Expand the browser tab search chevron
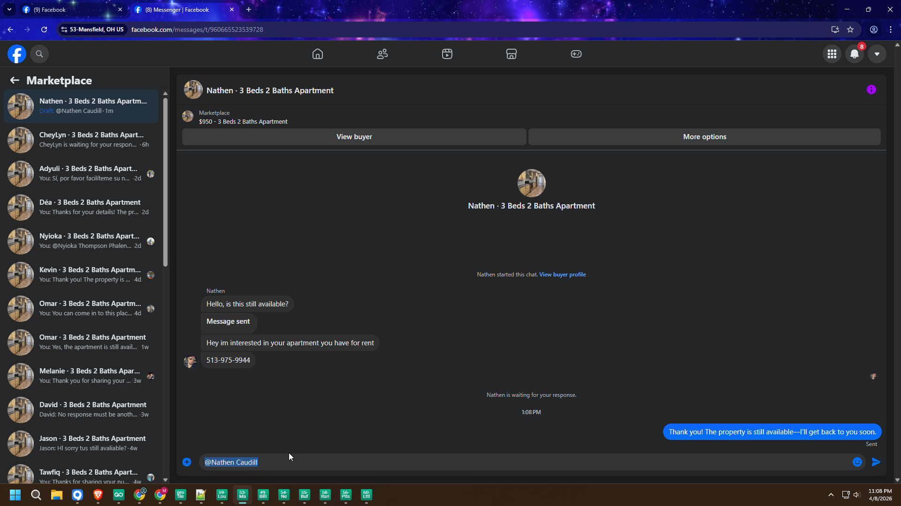The image size is (901, 506). coord(9,9)
